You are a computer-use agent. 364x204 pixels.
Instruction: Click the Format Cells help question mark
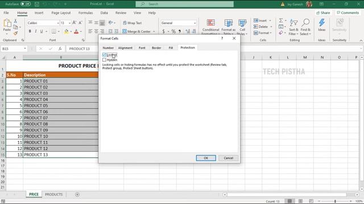[x=222, y=39]
